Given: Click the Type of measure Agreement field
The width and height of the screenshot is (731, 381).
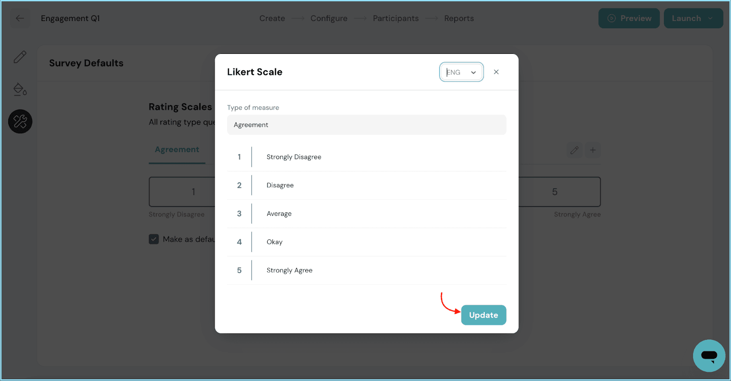Looking at the screenshot, I should point(366,125).
